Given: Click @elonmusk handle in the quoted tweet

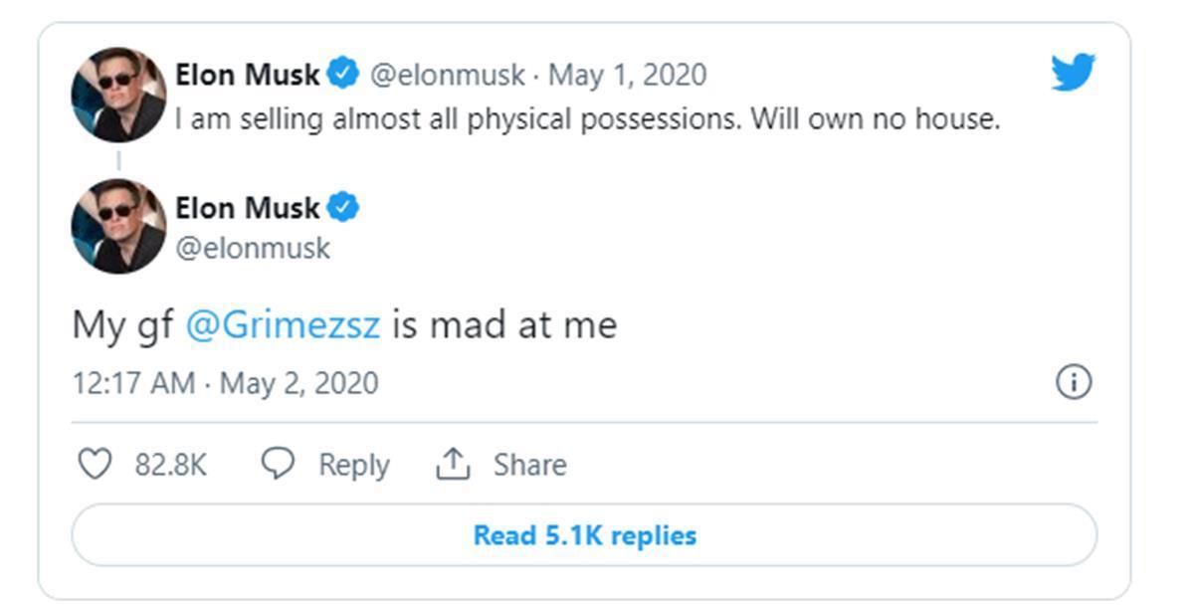Looking at the screenshot, I should (448, 75).
